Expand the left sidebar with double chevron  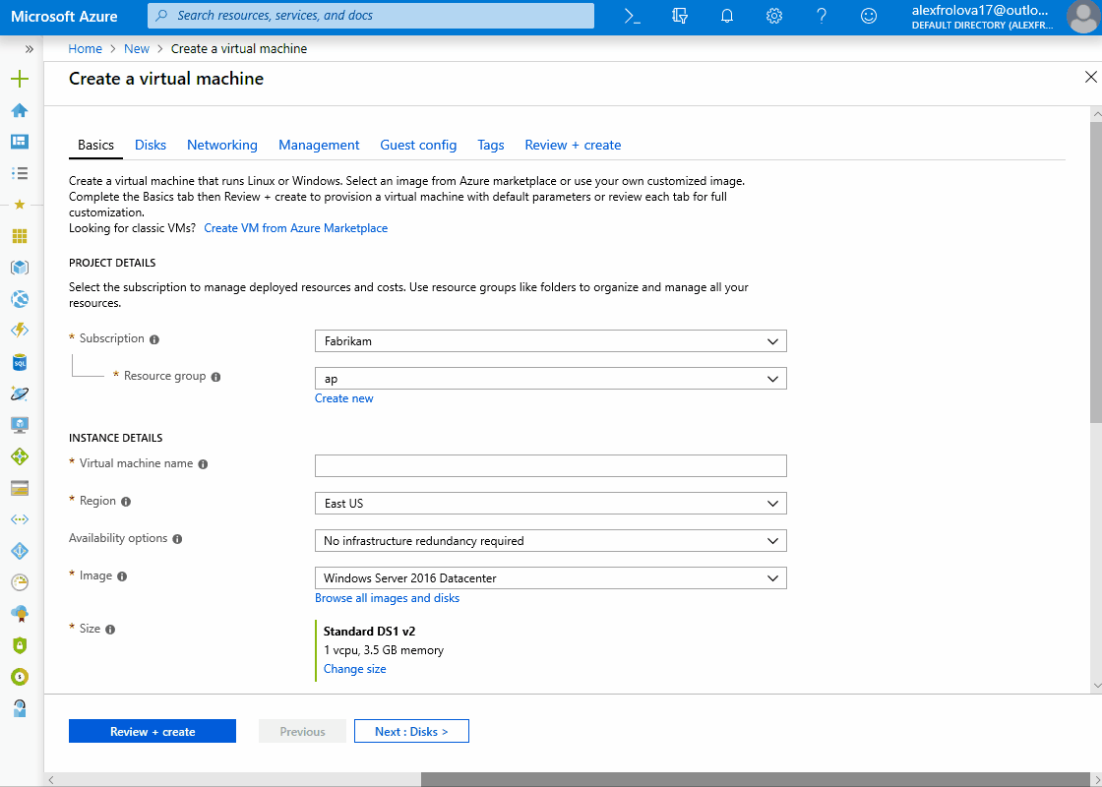point(29,49)
